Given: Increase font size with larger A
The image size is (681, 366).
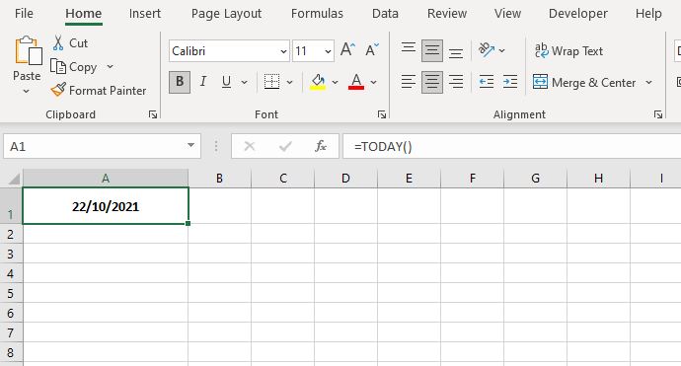Looking at the screenshot, I should point(347,50).
